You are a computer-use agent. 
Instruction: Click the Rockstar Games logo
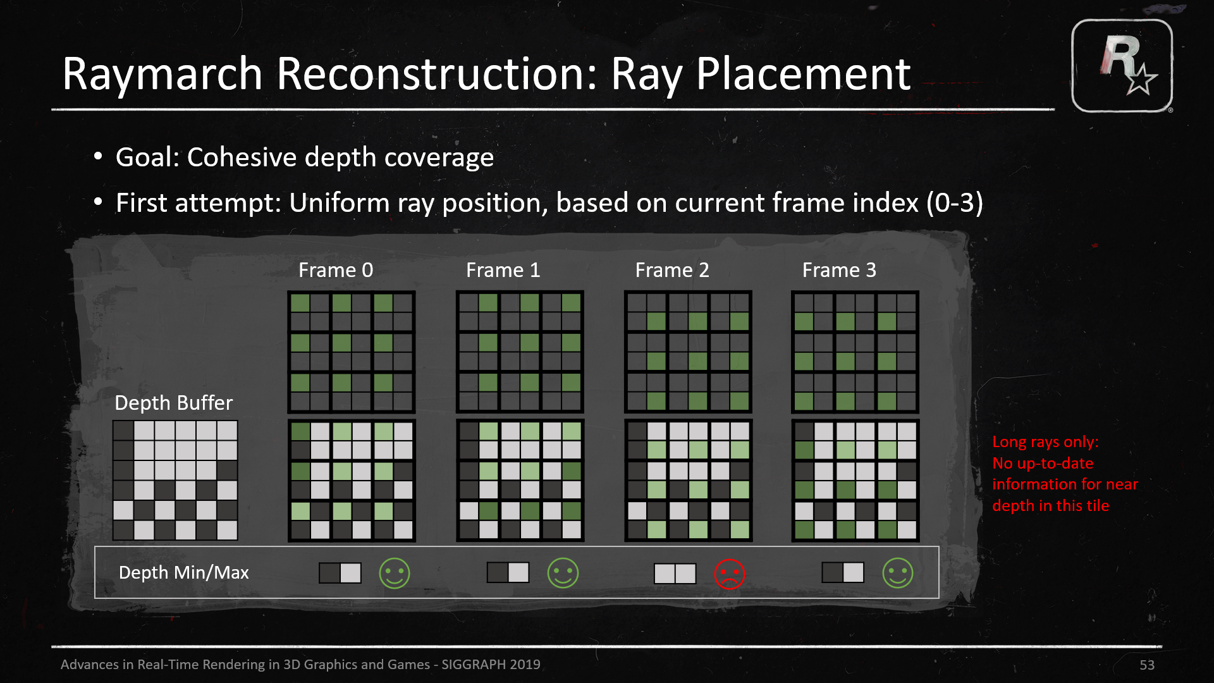(x=1122, y=66)
